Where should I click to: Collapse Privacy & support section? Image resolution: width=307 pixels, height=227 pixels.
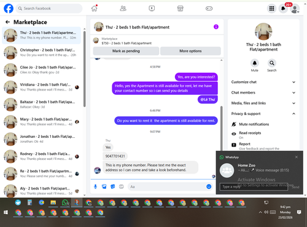coord(263,114)
